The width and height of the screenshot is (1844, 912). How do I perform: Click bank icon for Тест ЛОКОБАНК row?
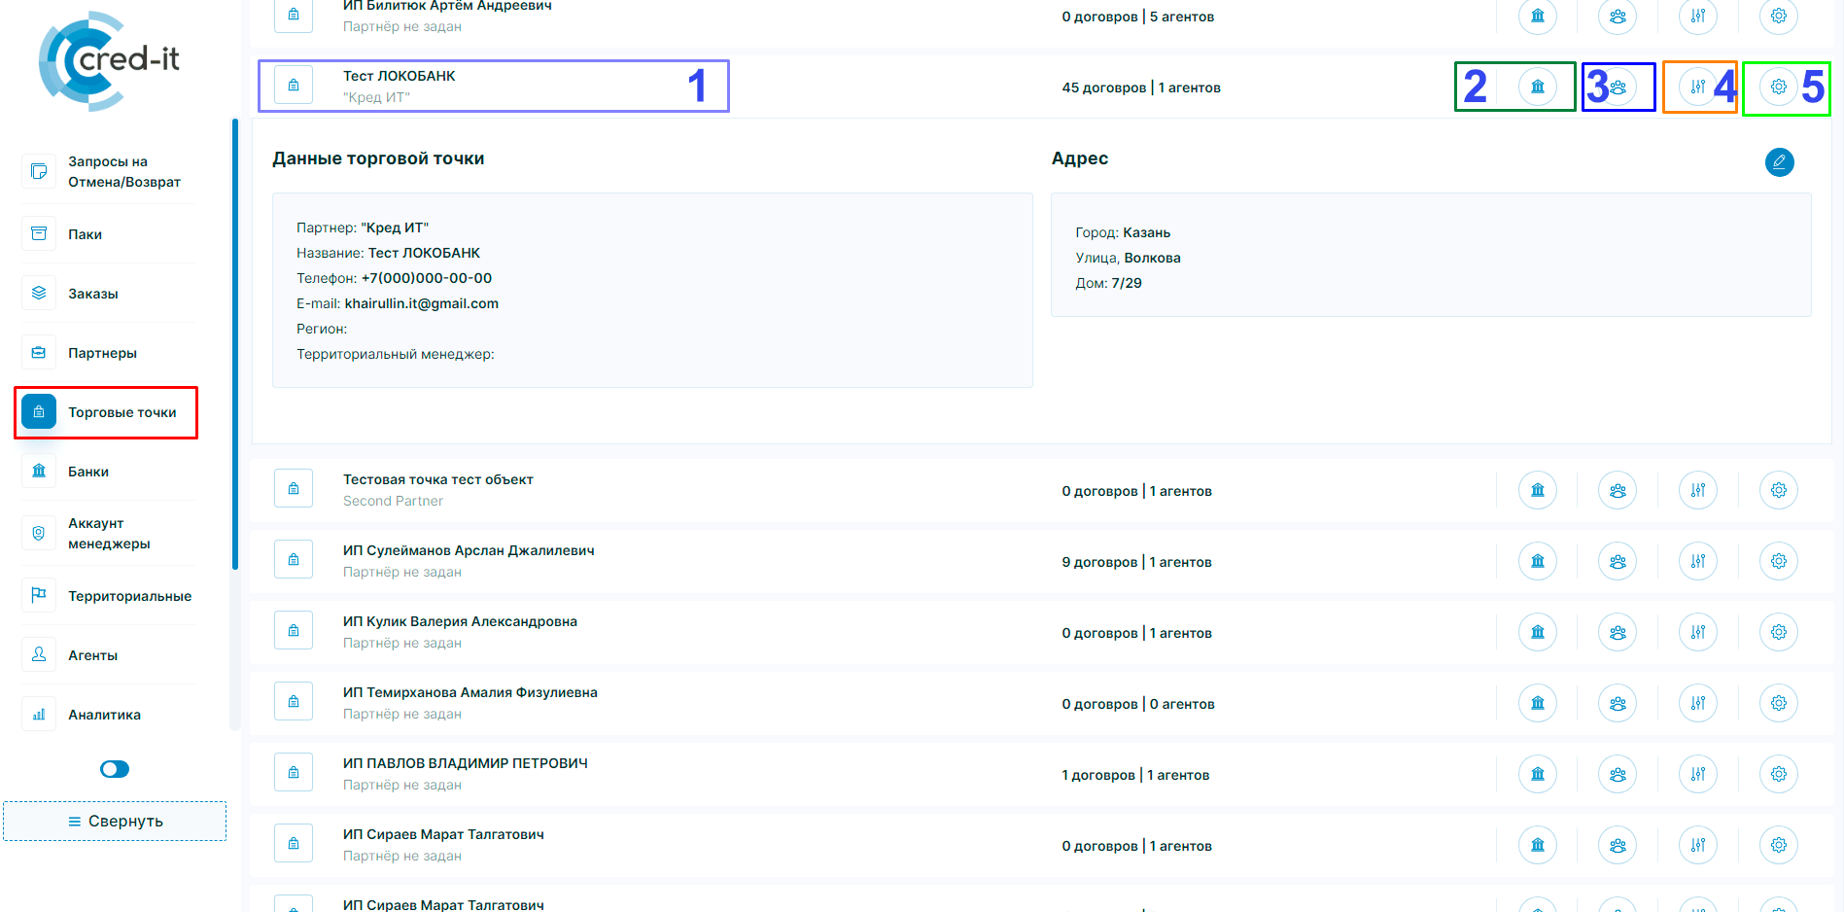pos(1537,87)
